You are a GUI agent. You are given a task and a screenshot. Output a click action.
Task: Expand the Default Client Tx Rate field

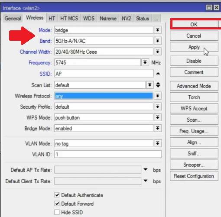[x=146, y=181]
